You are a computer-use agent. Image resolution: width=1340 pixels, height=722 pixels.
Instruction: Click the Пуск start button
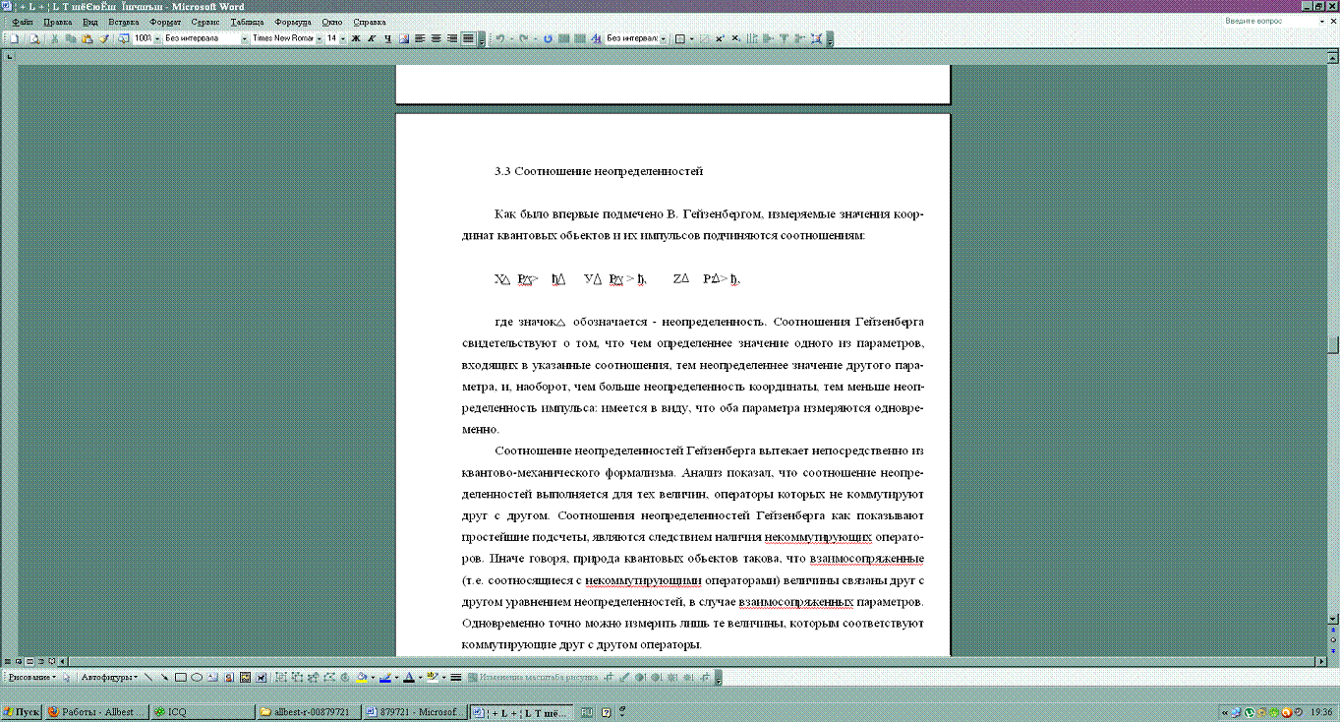(x=21, y=711)
